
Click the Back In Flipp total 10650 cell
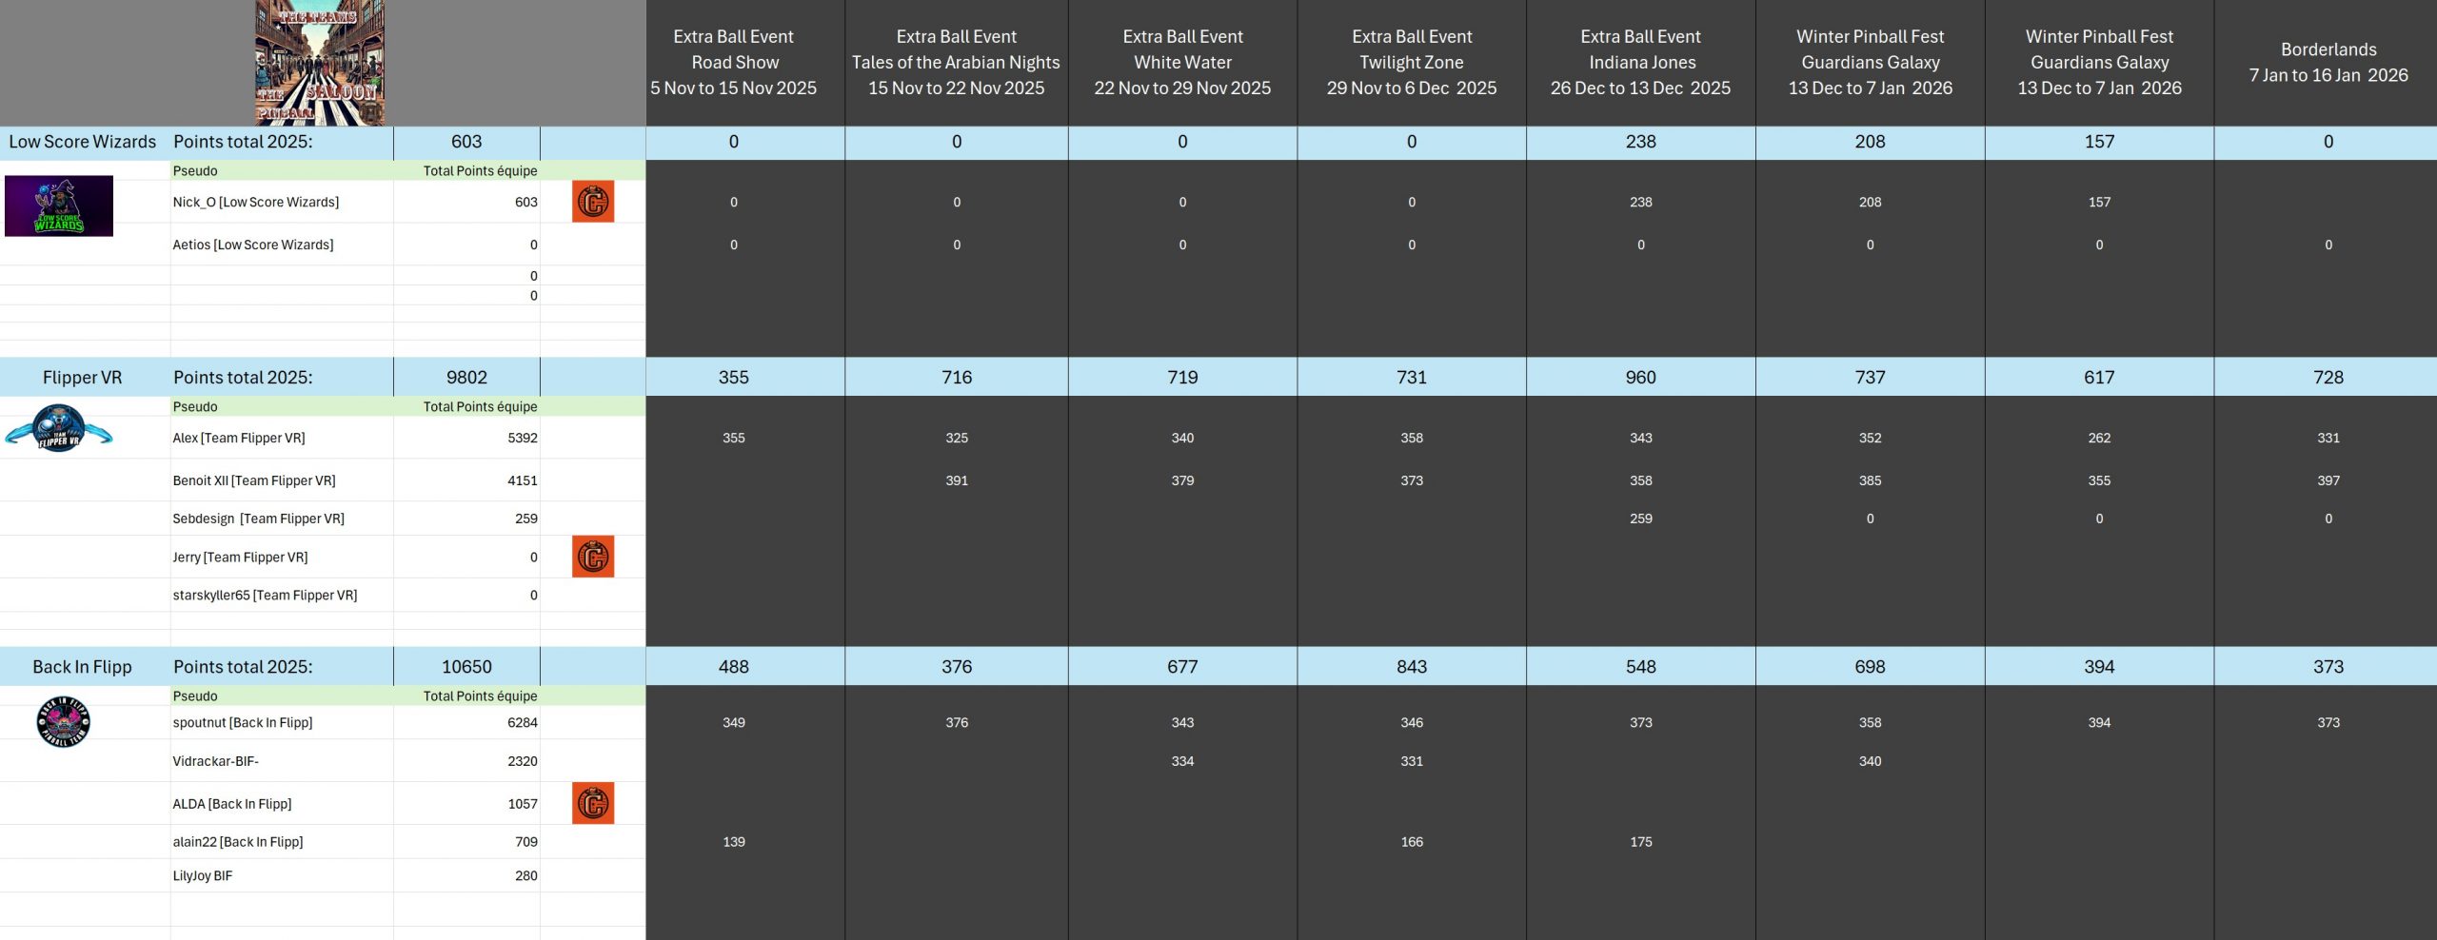click(466, 667)
